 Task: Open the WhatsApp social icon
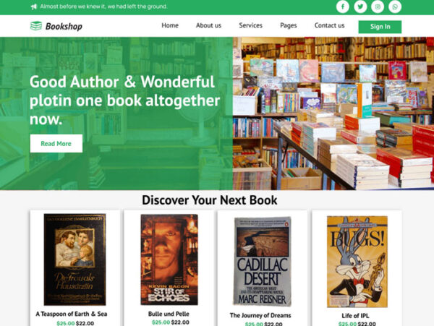click(395, 7)
